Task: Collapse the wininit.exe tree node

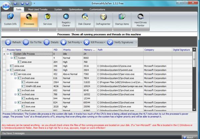Action: pyautogui.click(x=8, y=70)
